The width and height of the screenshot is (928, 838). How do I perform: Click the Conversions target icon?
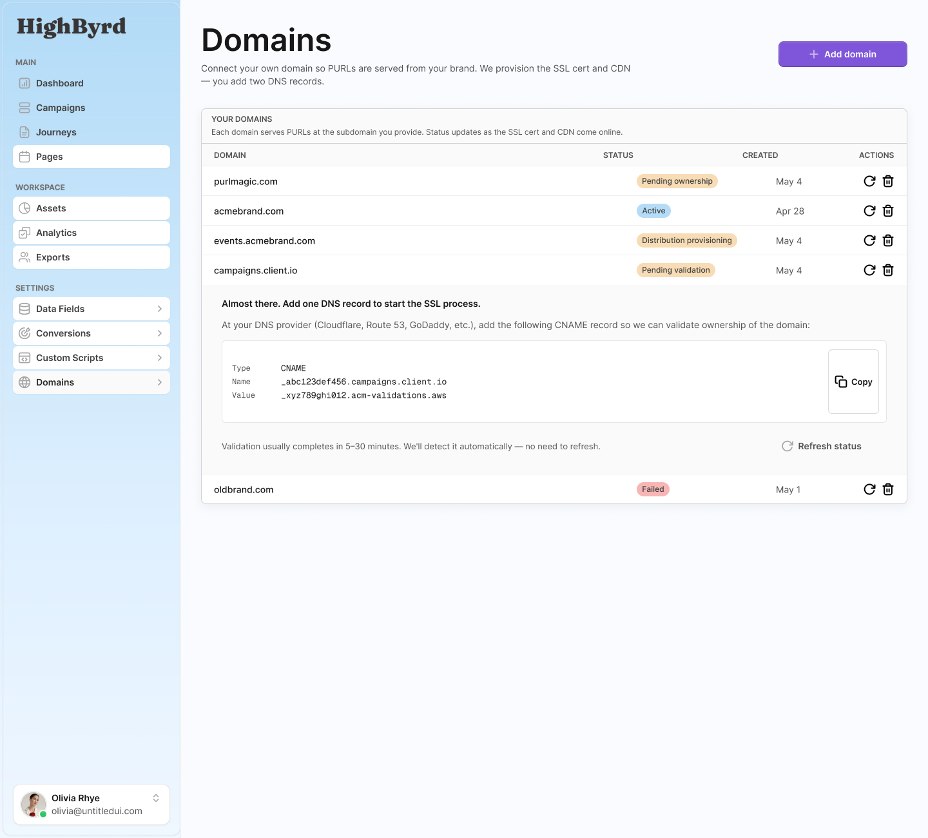point(24,333)
